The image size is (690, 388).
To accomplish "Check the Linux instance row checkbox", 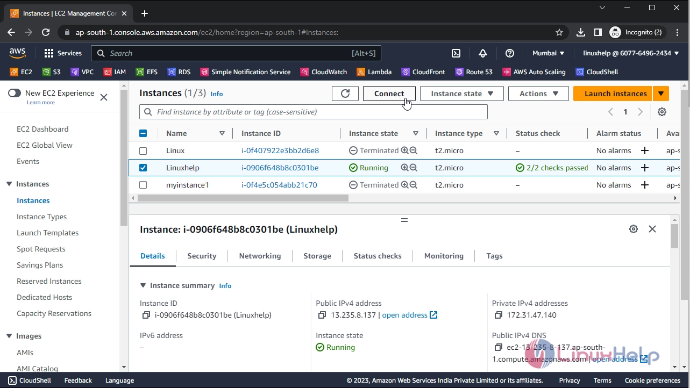I will click(143, 150).
